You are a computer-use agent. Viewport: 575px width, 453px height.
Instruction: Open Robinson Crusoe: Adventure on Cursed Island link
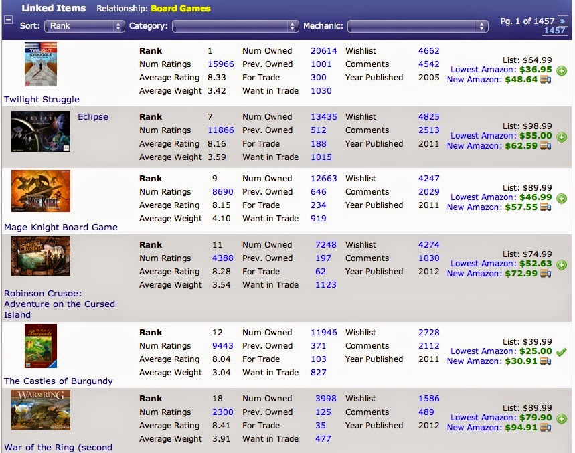click(60, 304)
